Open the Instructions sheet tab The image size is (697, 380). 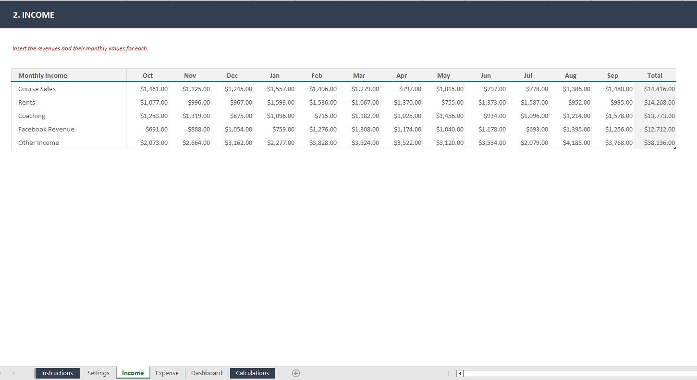(57, 373)
